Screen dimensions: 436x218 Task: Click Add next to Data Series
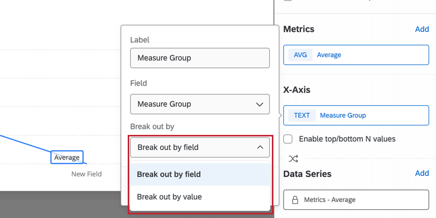click(422, 173)
